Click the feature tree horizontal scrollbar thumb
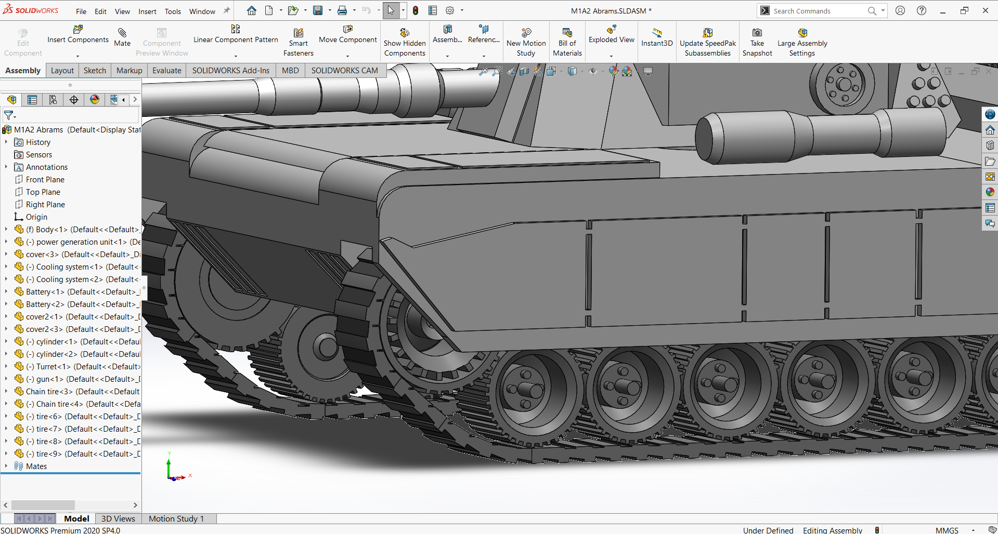Viewport: 998px width, 534px height. 43,505
